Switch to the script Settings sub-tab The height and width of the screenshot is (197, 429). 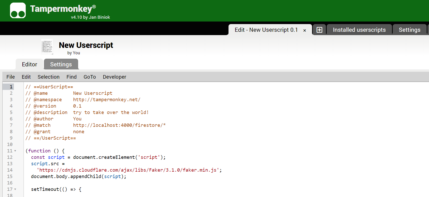[61, 64]
